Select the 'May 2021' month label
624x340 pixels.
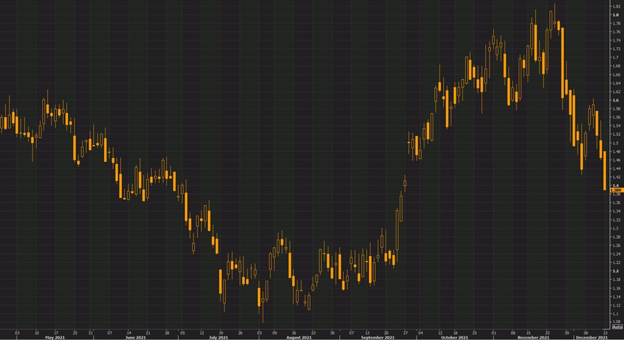click(55, 338)
